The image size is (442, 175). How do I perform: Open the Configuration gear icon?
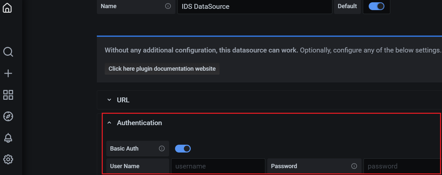click(x=8, y=159)
